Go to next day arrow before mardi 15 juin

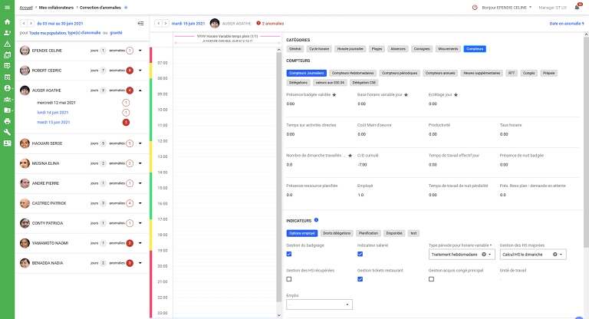166,23
